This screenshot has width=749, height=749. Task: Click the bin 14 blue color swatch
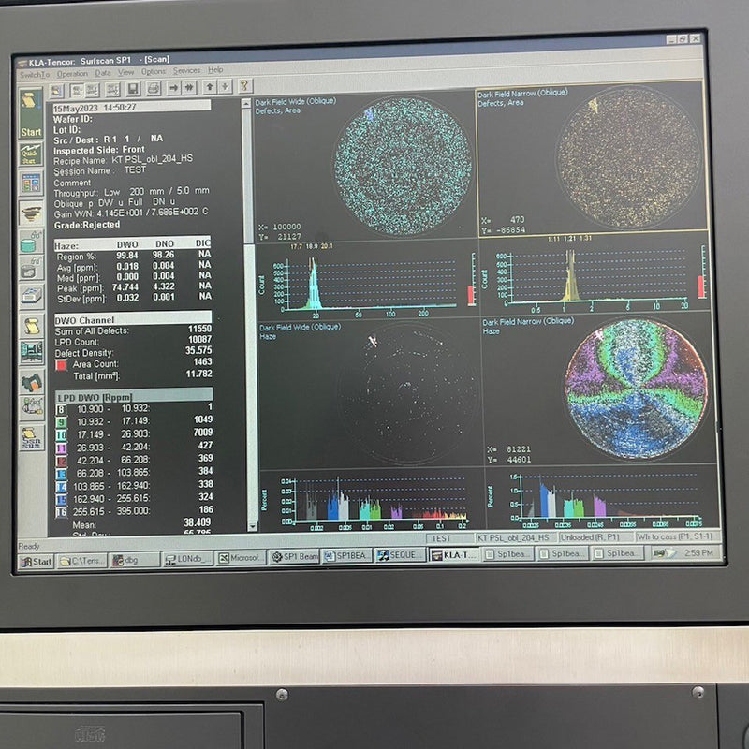click(x=61, y=487)
